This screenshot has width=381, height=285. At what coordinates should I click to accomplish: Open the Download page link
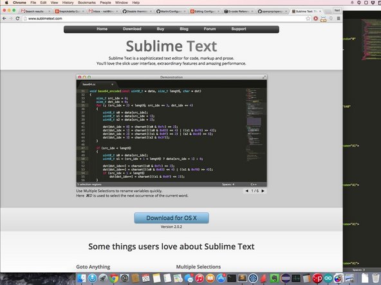[132, 29]
